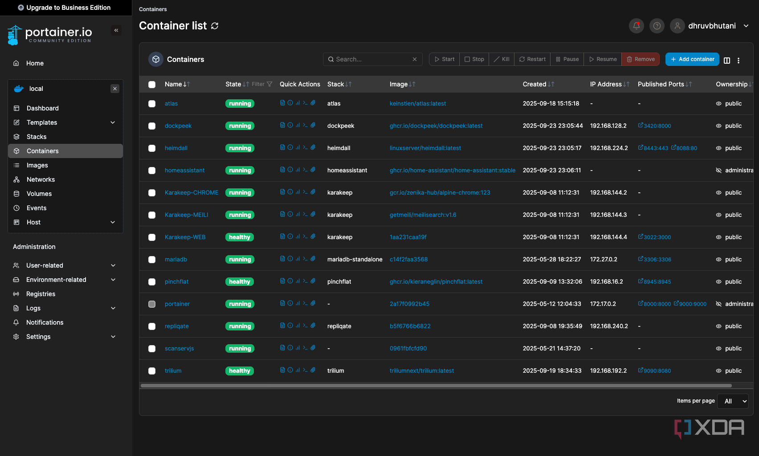
Task: Open the Stacks page
Action: pos(65,137)
